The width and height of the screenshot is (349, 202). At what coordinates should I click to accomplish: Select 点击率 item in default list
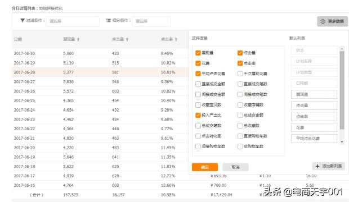point(314,117)
